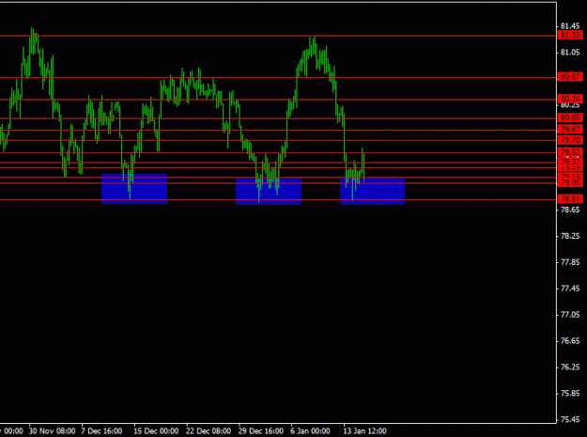This screenshot has height=437, width=587.
Task: Click the 15 Dec 00:00 time label
Action: click(156, 431)
